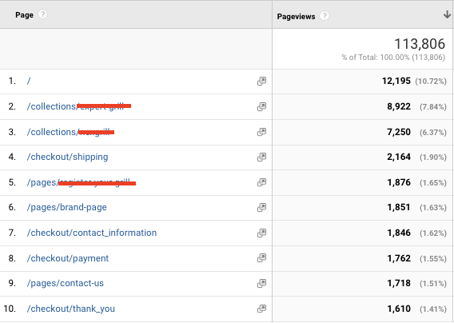
Task: Select the (1.41%) percentage
Action: point(433,309)
